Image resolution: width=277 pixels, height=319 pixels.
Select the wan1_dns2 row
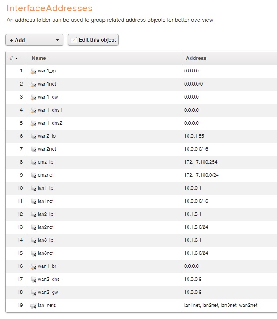[x=50, y=123]
